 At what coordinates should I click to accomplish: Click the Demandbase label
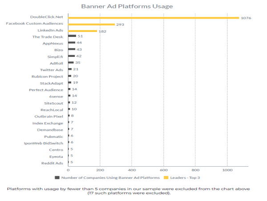point(50,130)
